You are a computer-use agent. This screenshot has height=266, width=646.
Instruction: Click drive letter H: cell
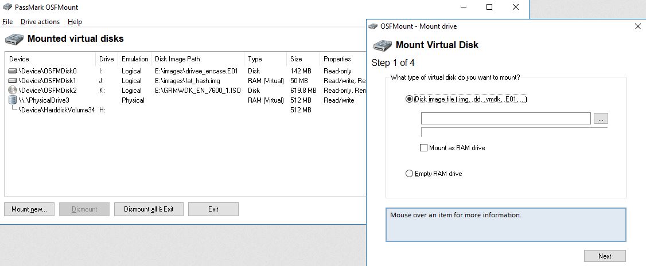(x=103, y=110)
